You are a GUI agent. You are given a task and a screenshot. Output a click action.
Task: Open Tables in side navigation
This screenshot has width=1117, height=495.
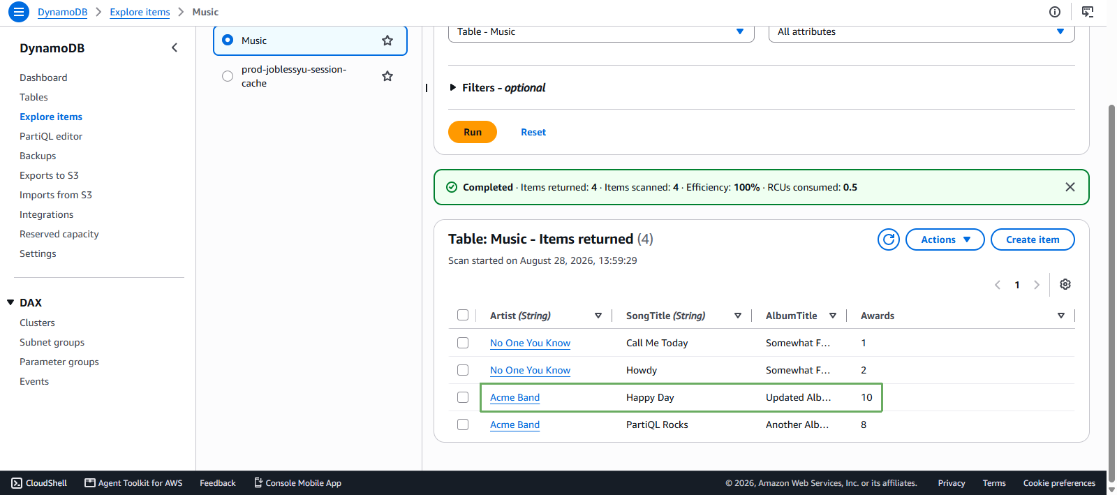click(x=34, y=97)
